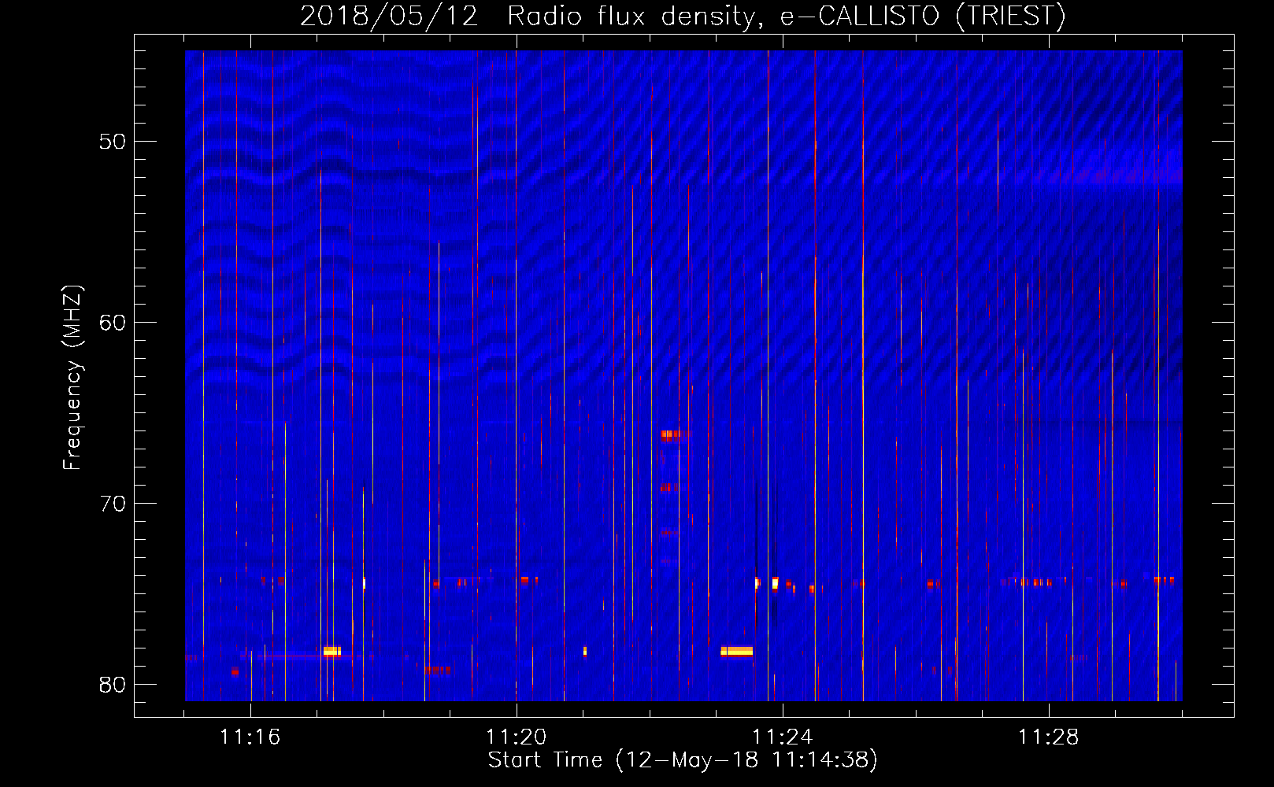
Task: Click the plot title "2018/05/12 Radio flux density, e-CALLISTO (TRIEST)"
Action: (x=683, y=16)
